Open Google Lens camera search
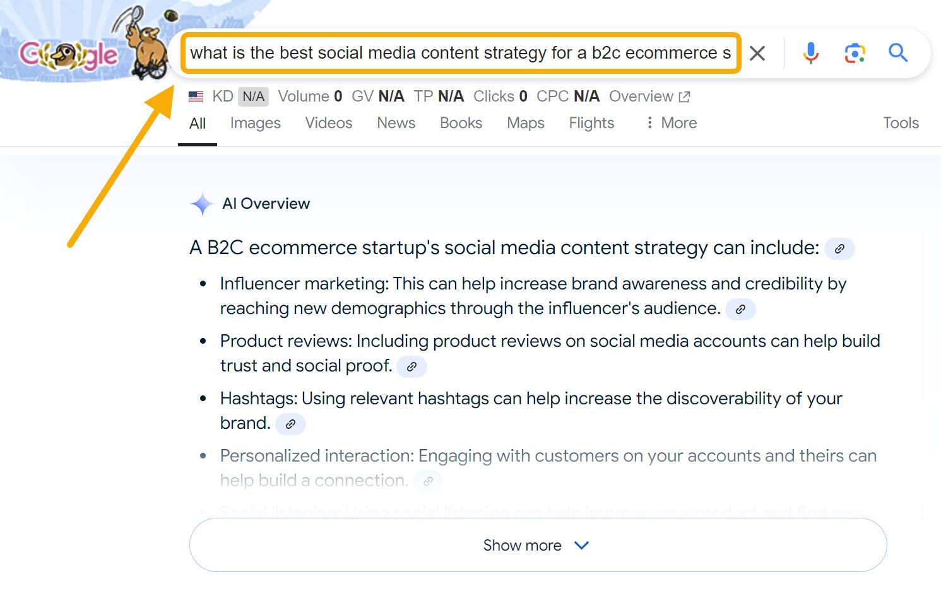Image resolution: width=941 pixels, height=589 pixels. coord(854,53)
